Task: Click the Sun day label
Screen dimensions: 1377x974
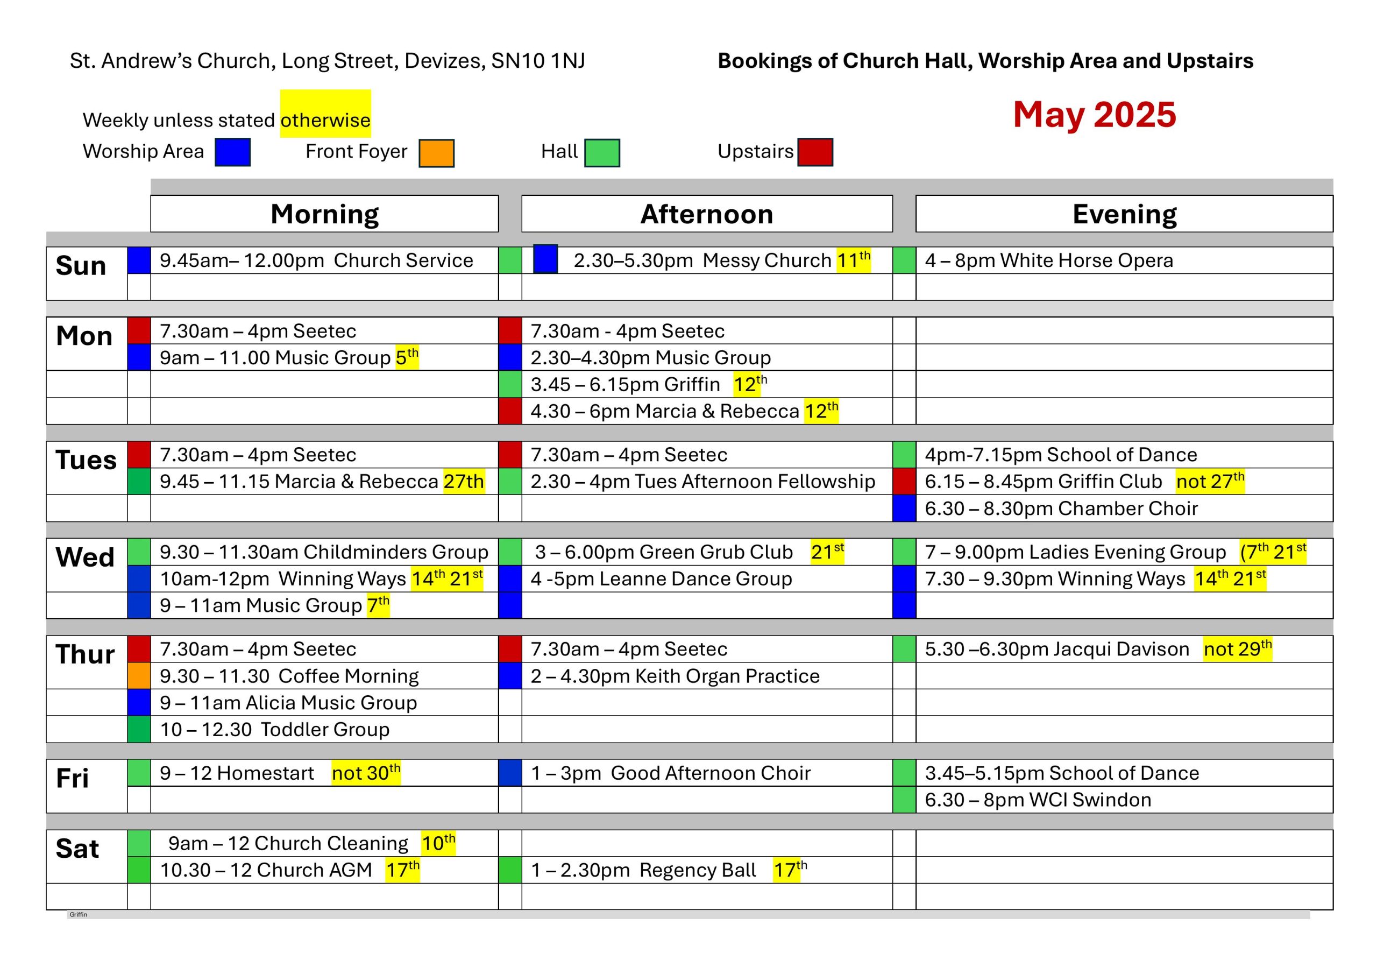Action: point(81,265)
